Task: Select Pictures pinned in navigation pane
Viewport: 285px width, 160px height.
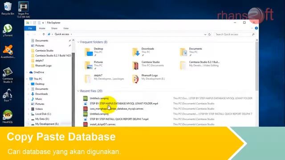Action: 40,45
